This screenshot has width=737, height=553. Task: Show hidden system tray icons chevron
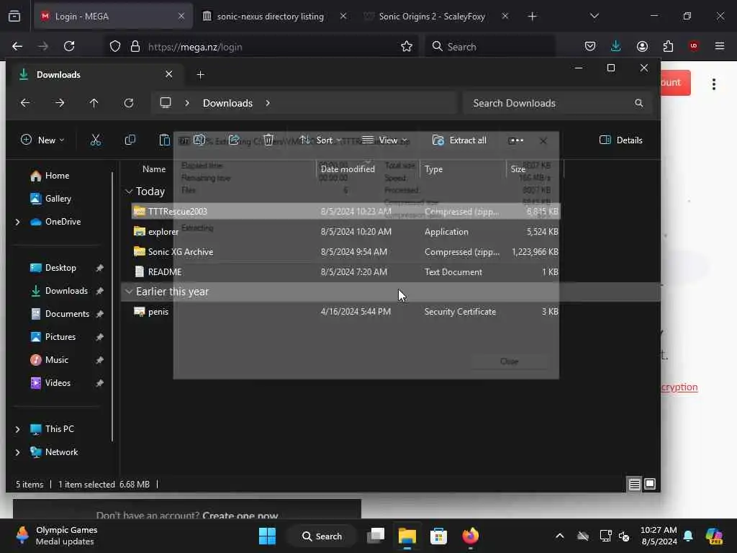click(560, 536)
